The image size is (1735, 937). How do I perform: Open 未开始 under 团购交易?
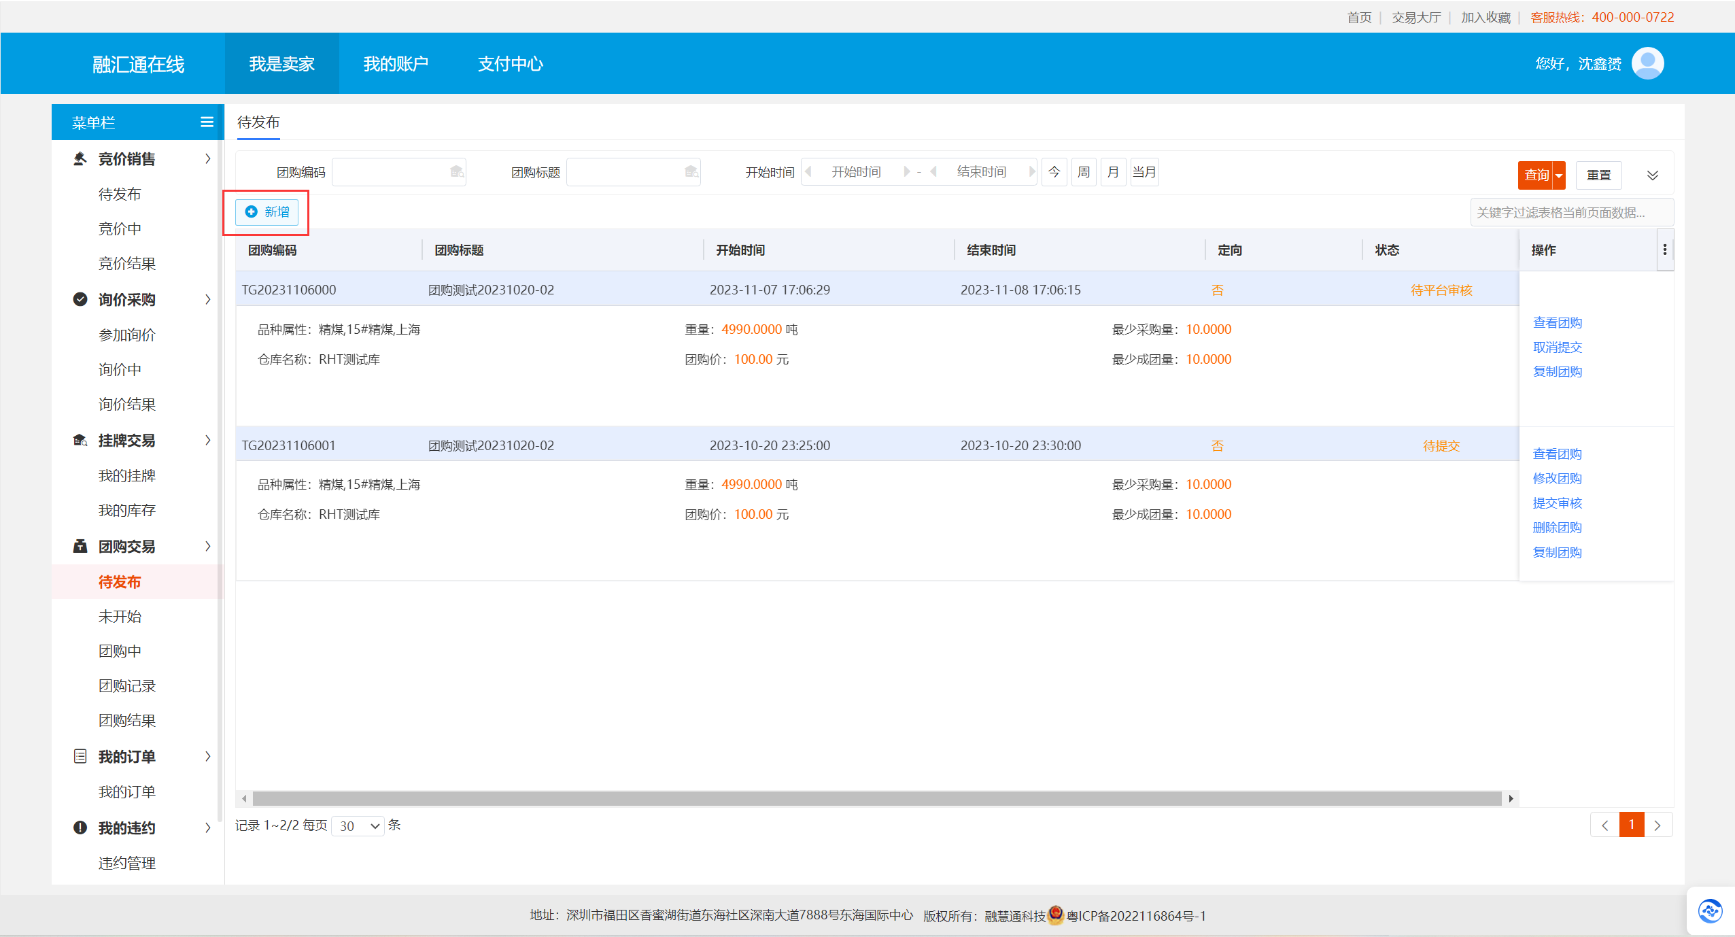(x=120, y=616)
